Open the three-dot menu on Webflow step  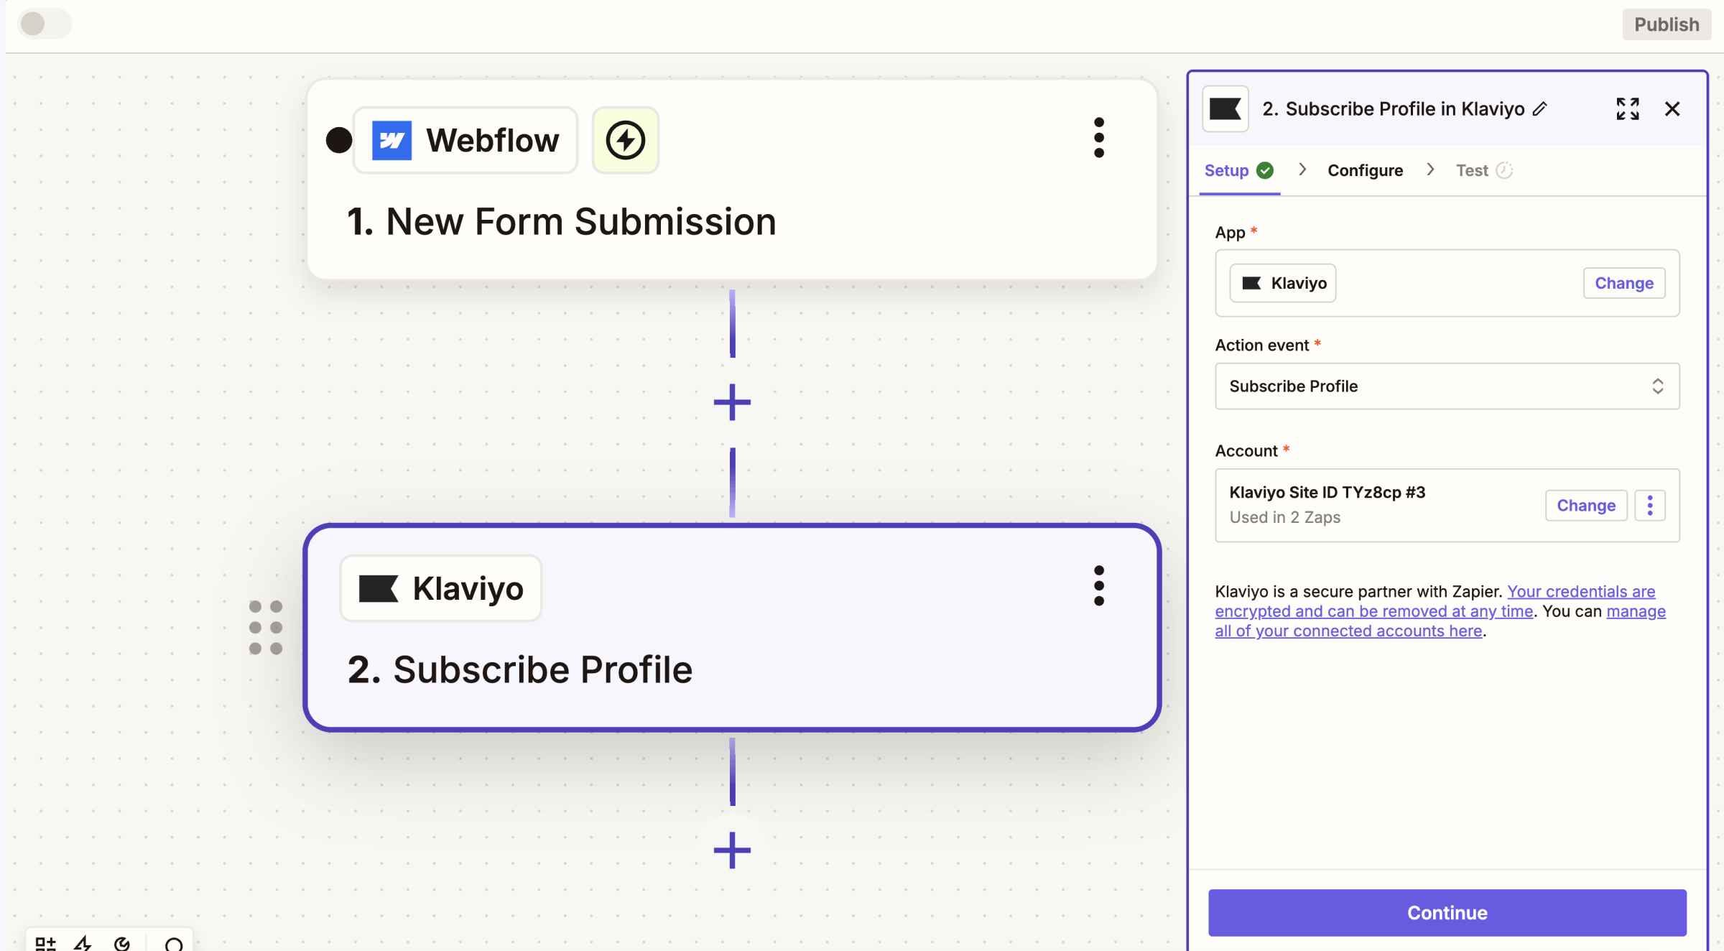point(1098,137)
